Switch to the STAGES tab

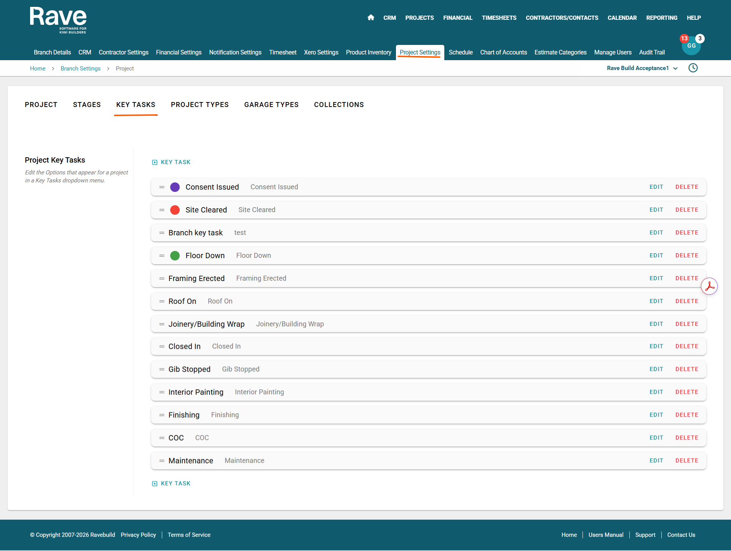click(x=87, y=105)
